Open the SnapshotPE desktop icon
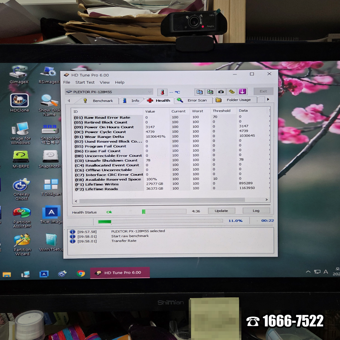This screenshot has height=340, width=340. click(50, 158)
